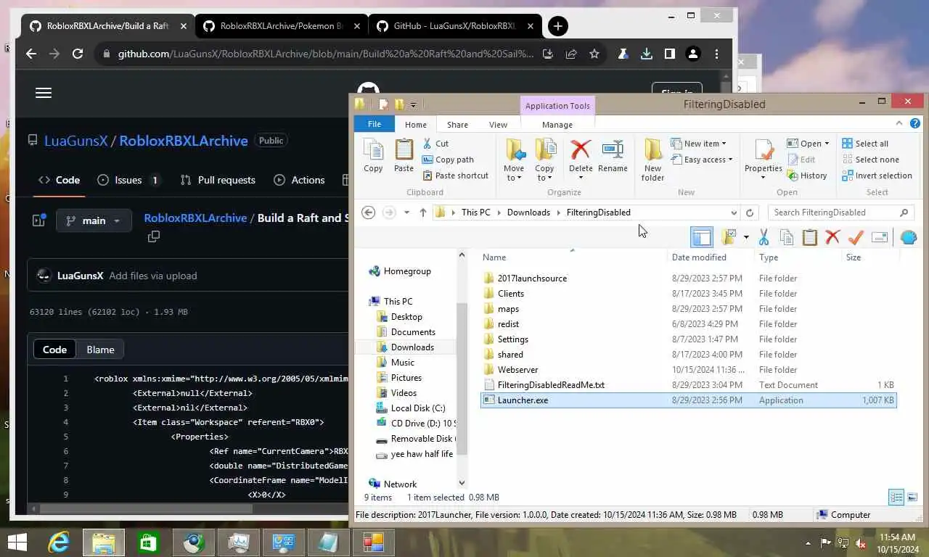Create a New folder from the ribbon
The height and width of the screenshot is (557, 929).
pyautogui.click(x=652, y=160)
